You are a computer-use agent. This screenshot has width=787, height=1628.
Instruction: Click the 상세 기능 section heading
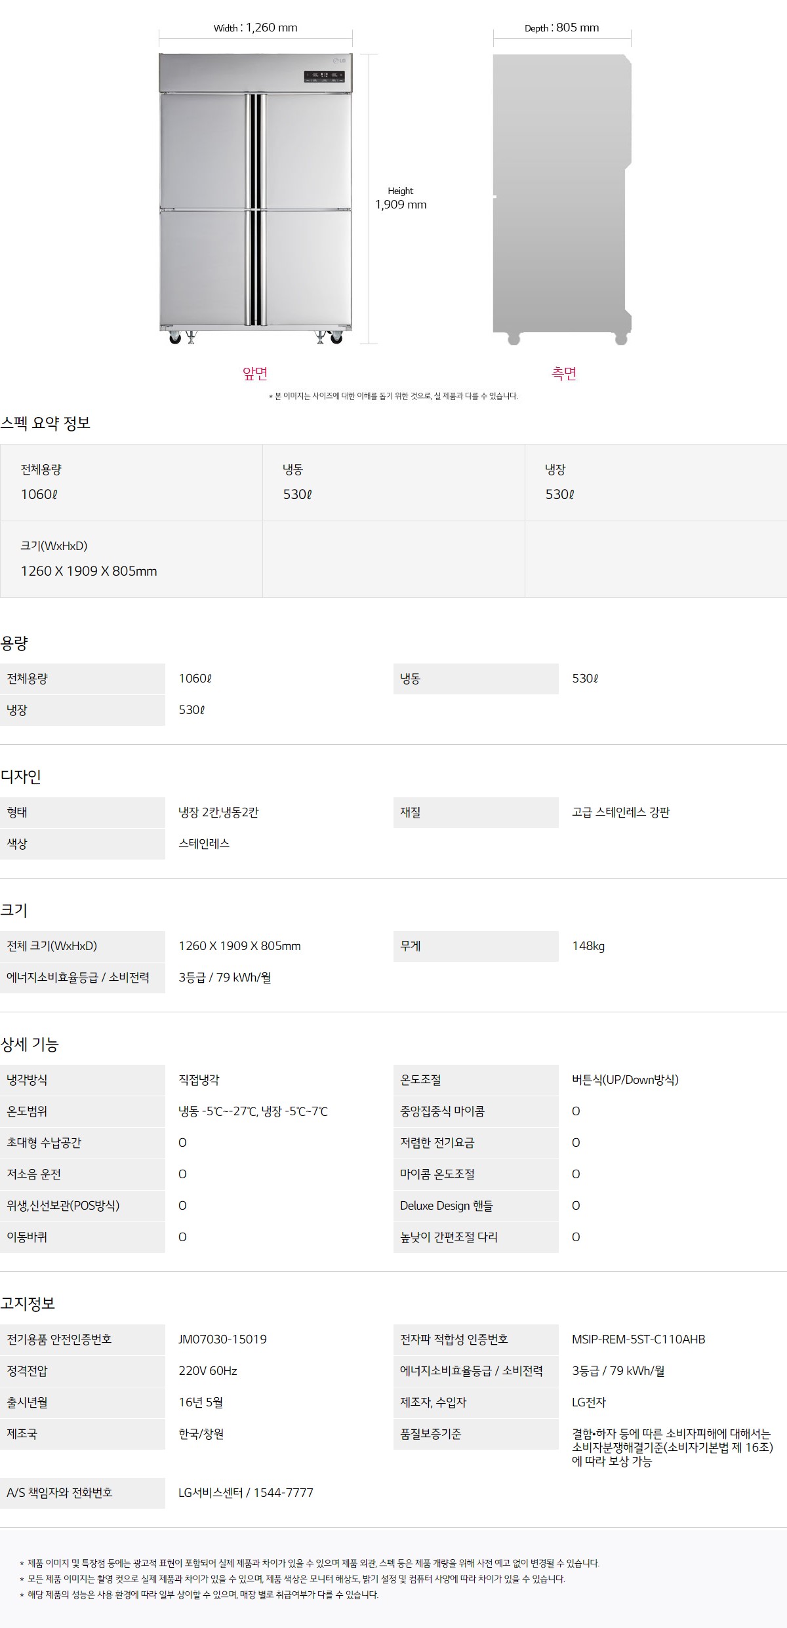(x=30, y=1044)
